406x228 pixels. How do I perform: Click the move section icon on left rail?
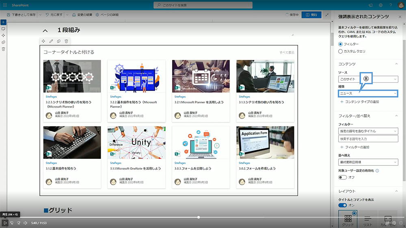coord(3,35)
